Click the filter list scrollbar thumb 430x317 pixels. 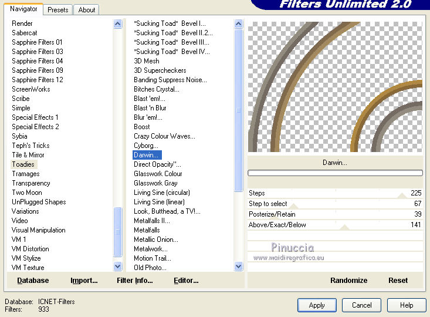click(x=239, y=110)
